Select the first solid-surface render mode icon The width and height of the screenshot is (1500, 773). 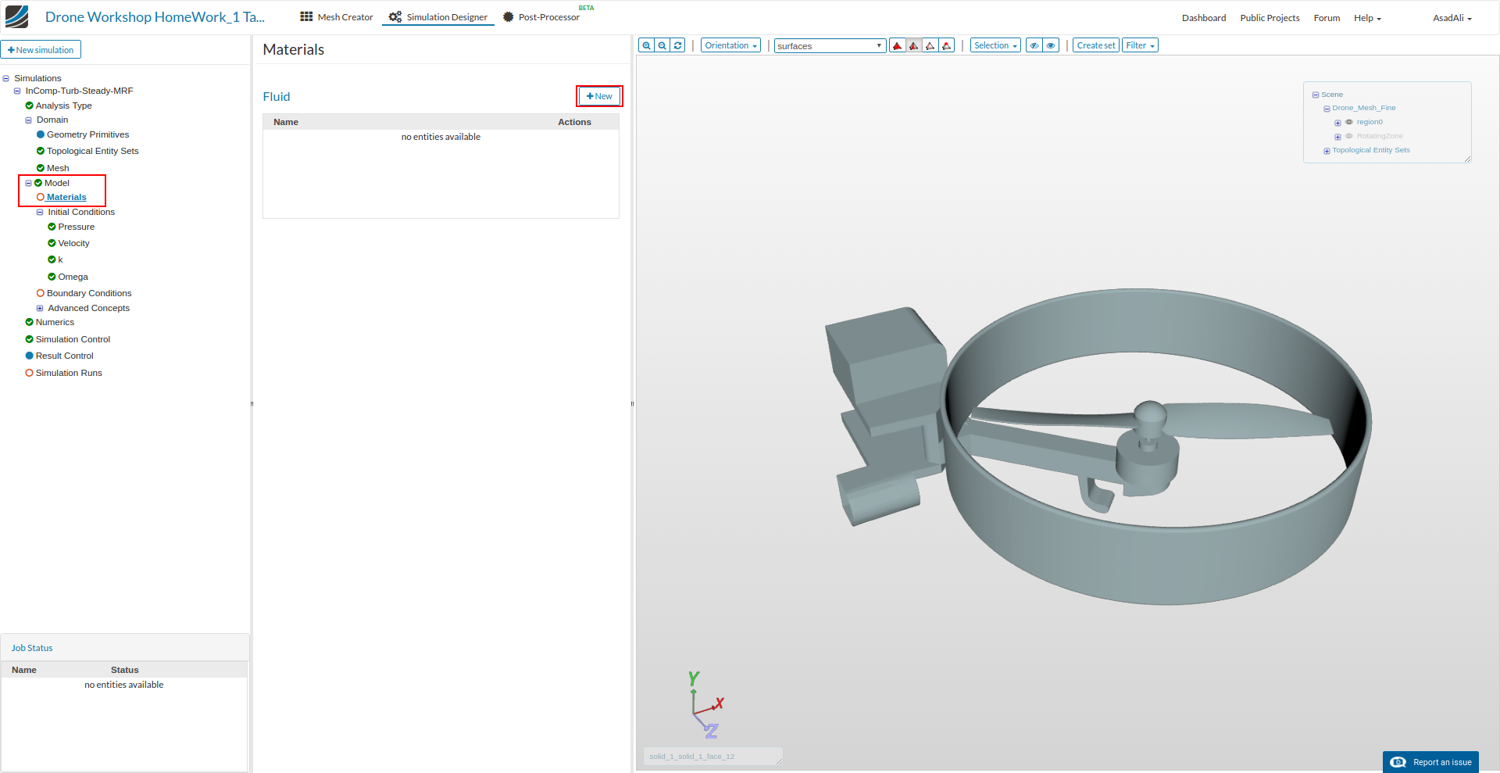897,45
